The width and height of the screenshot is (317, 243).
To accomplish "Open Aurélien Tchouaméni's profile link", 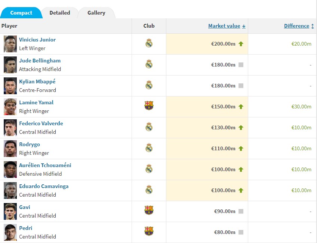I will (45, 165).
